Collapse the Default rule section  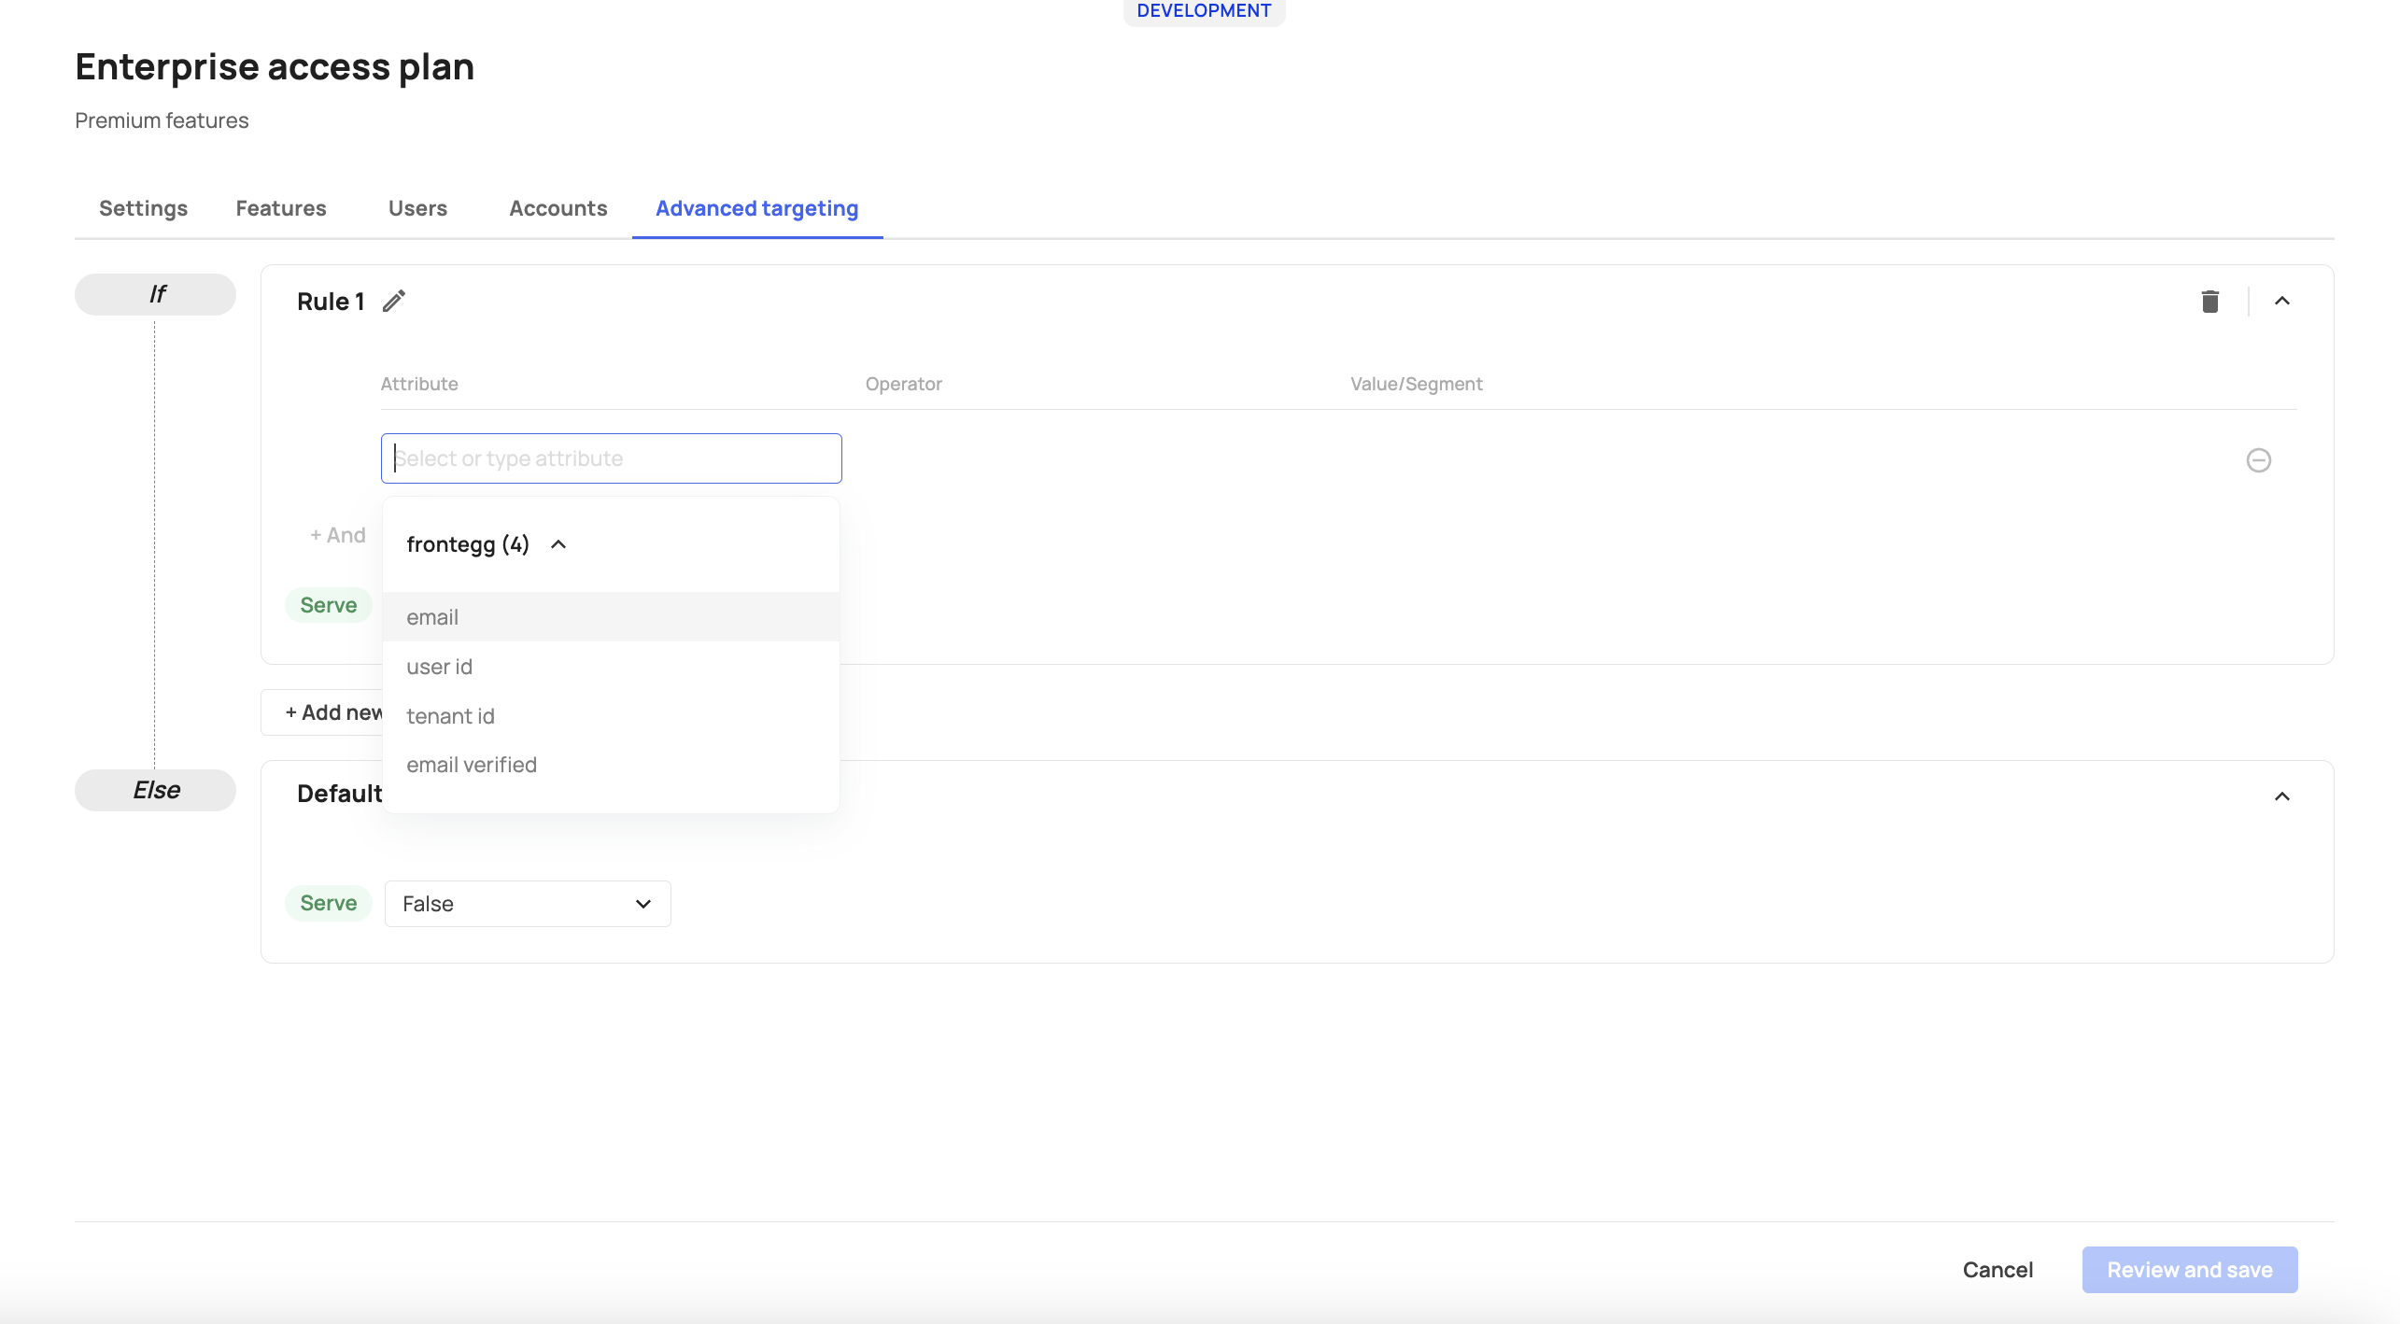(x=2281, y=796)
